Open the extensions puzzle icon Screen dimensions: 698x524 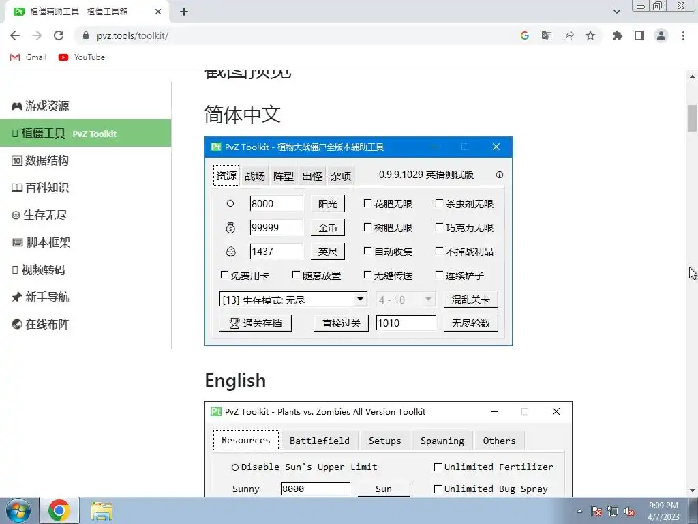coord(618,35)
